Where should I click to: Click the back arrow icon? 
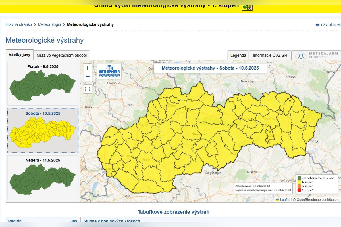(x=317, y=25)
